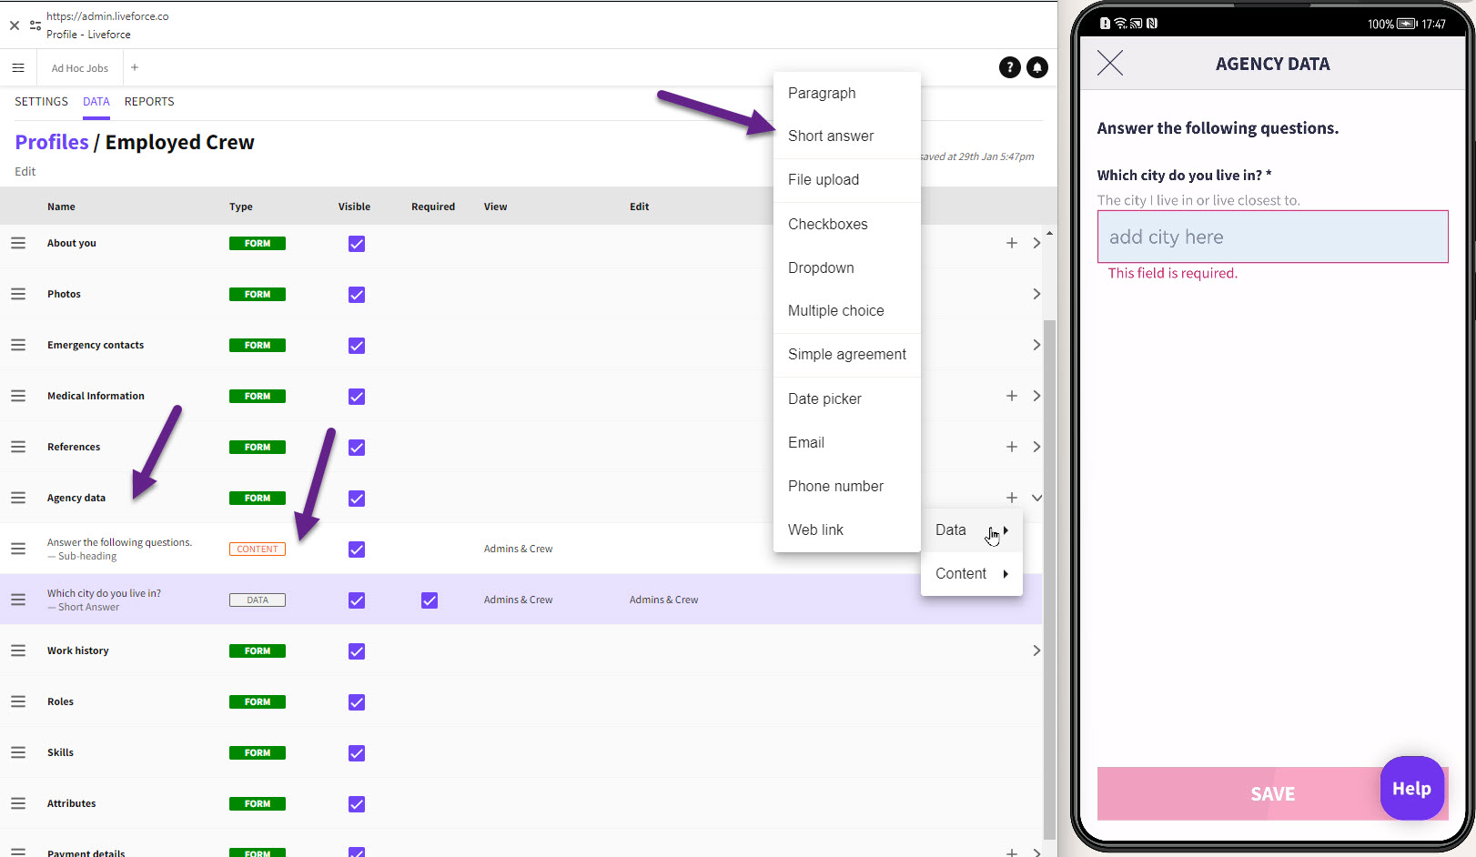Select Short answer from the field menu
The width and height of the screenshot is (1476, 857).
coord(830,136)
